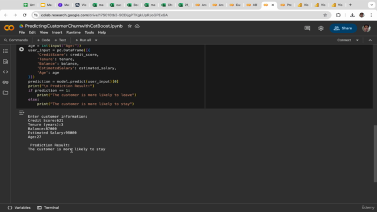The width and height of the screenshot is (377, 212).
Task: Switch to the 'Cu' Colab tab
Action: [235, 5]
